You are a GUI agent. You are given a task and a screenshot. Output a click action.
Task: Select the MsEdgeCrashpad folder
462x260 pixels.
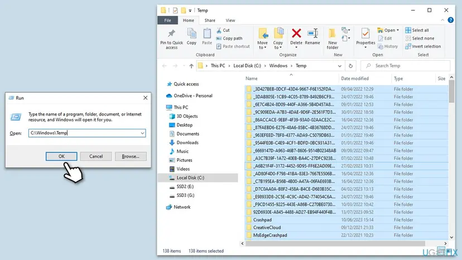coord(270,235)
